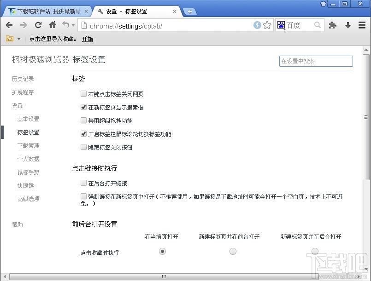Enable 在后台打开链接 checkbox
Viewport: 371px width, 281px height.
tap(83, 183)
